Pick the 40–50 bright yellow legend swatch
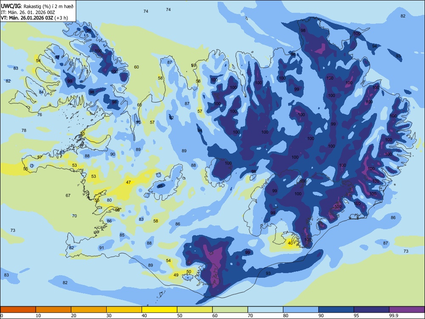425x319 pixels. click(159, 310)
